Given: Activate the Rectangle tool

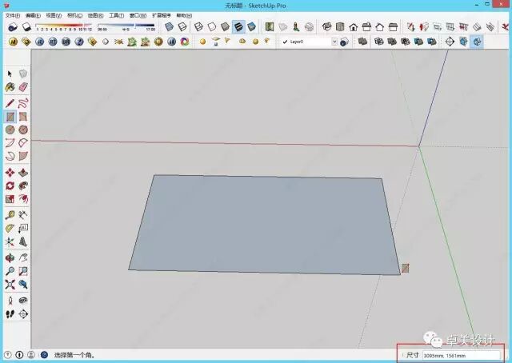Looking at the screenshot, I should [10, 117].
